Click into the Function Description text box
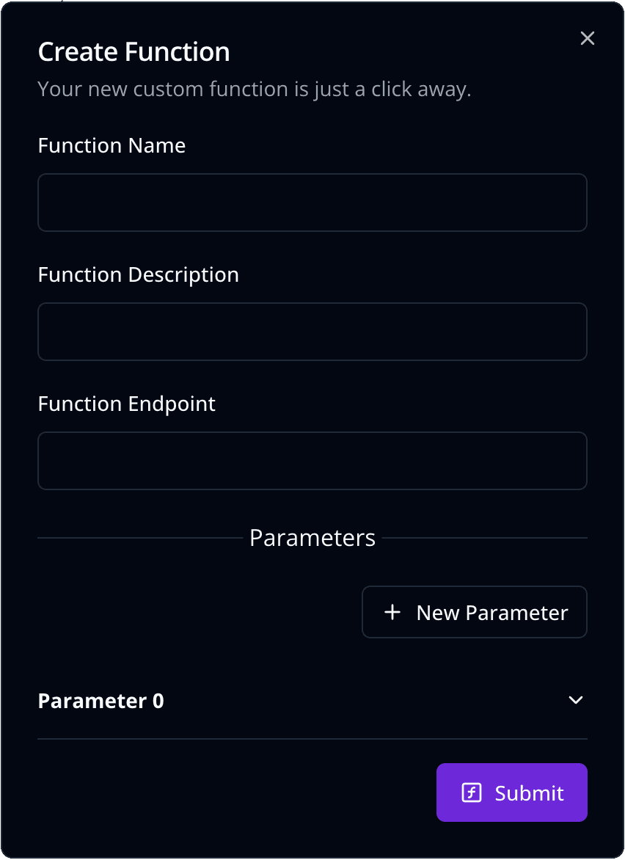Viewport: 625px width, 860px height. [312, 331]
